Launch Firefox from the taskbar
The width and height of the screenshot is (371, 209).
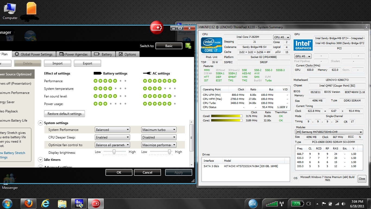point(28,203)
